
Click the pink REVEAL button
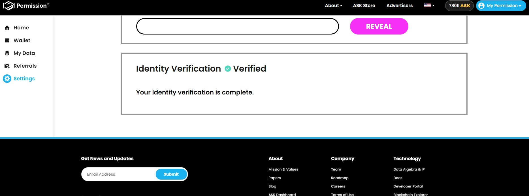point(379,26)
